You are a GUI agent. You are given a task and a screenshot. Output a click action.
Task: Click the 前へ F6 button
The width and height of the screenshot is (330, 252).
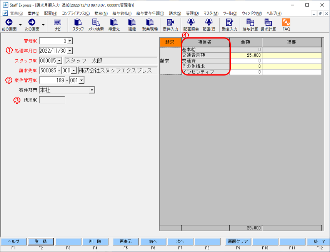[153, 242]
